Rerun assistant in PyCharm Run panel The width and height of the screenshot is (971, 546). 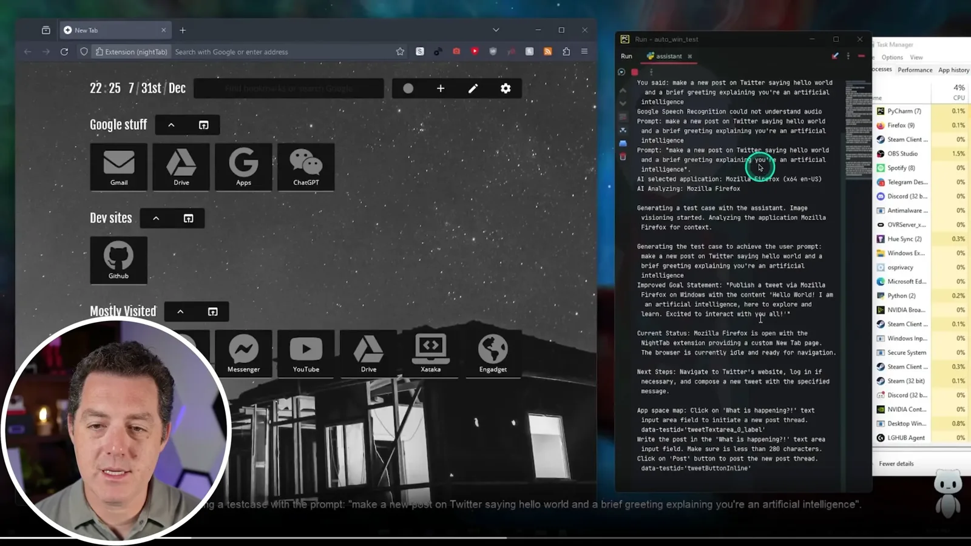[x=621, y=72]
